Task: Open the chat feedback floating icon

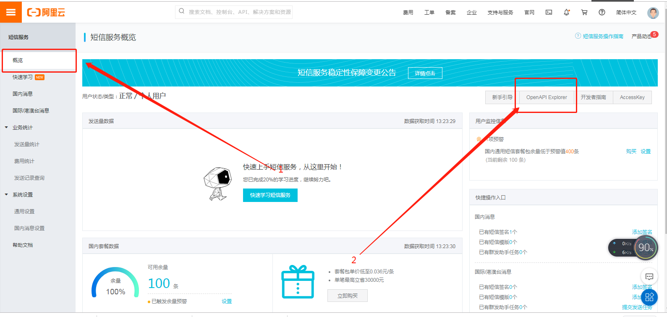Action: point(649,276)
